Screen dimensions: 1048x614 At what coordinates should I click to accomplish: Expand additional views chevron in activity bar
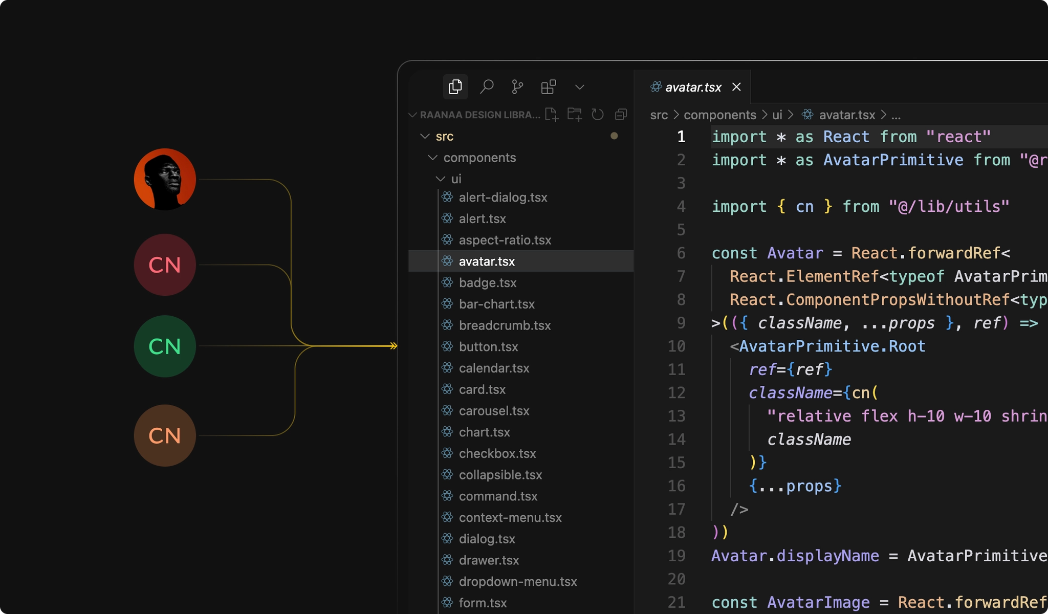click(x=580, y=87)
